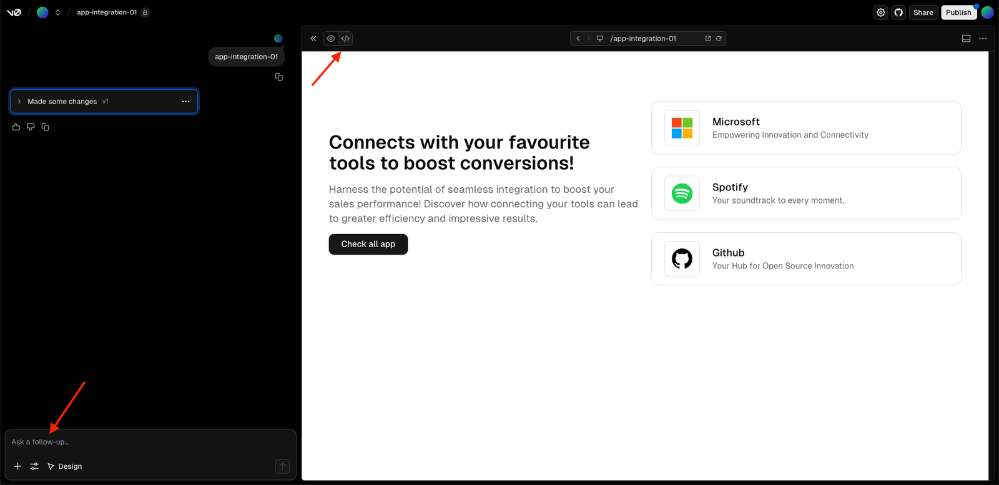999x485 pixels.
Task: Click Check all app button in preview
Action: point(368,244)
